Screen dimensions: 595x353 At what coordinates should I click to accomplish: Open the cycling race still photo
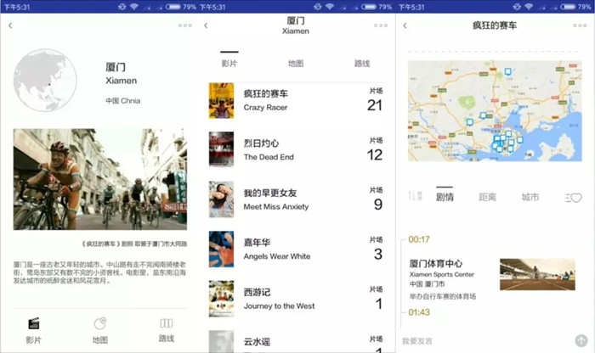pos(100,179)
